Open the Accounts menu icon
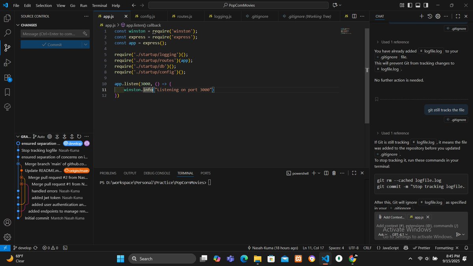The height and width of the screenshot is (266, 473). point(7,222)
